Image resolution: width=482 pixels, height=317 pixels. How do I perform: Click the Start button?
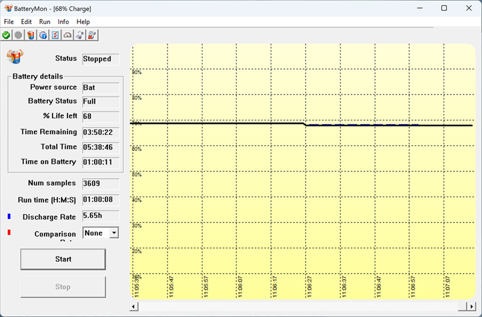63,259
